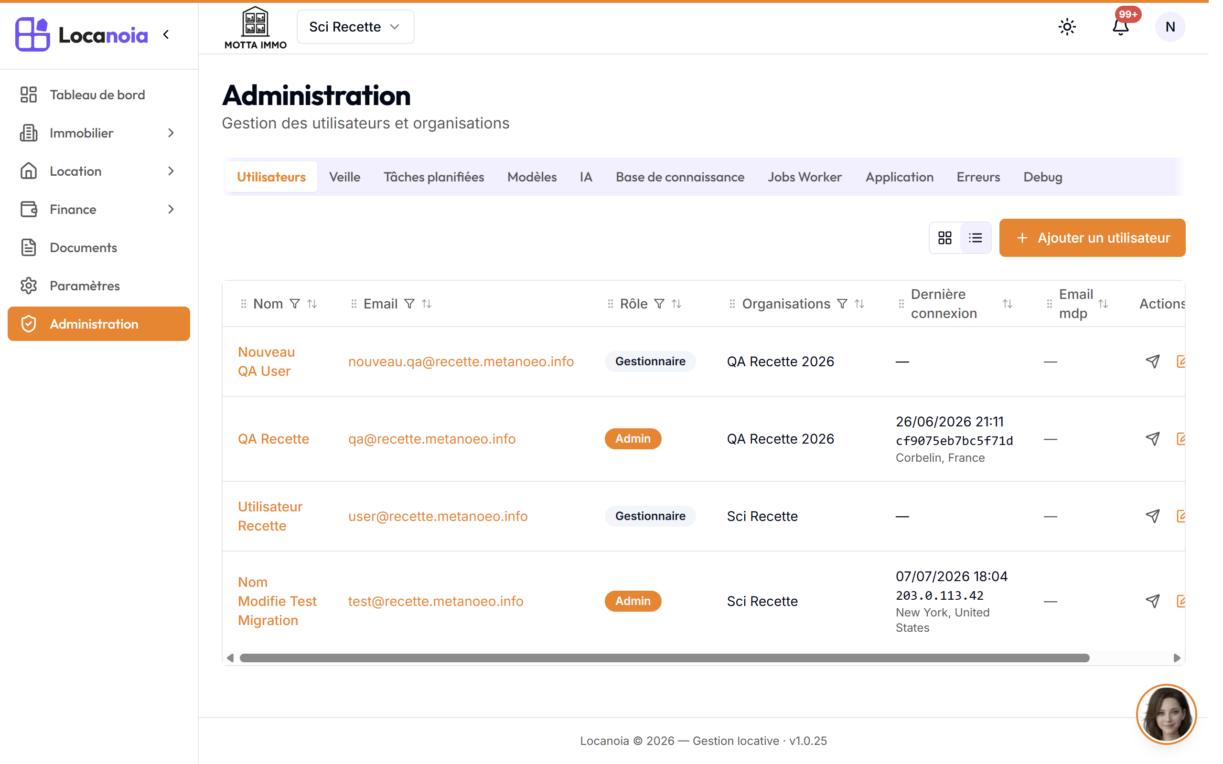Open Paramètres in the sidebar
Screen dimensions: 1223x764
tap(98, 286)
